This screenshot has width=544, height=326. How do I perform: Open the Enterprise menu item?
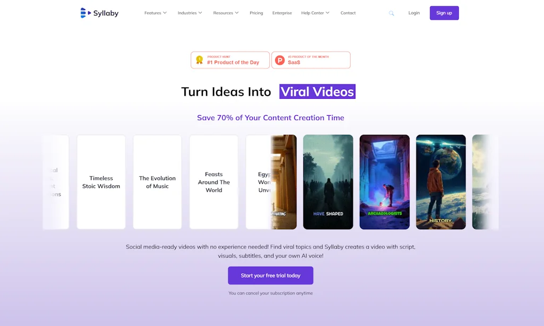[282, 13]
